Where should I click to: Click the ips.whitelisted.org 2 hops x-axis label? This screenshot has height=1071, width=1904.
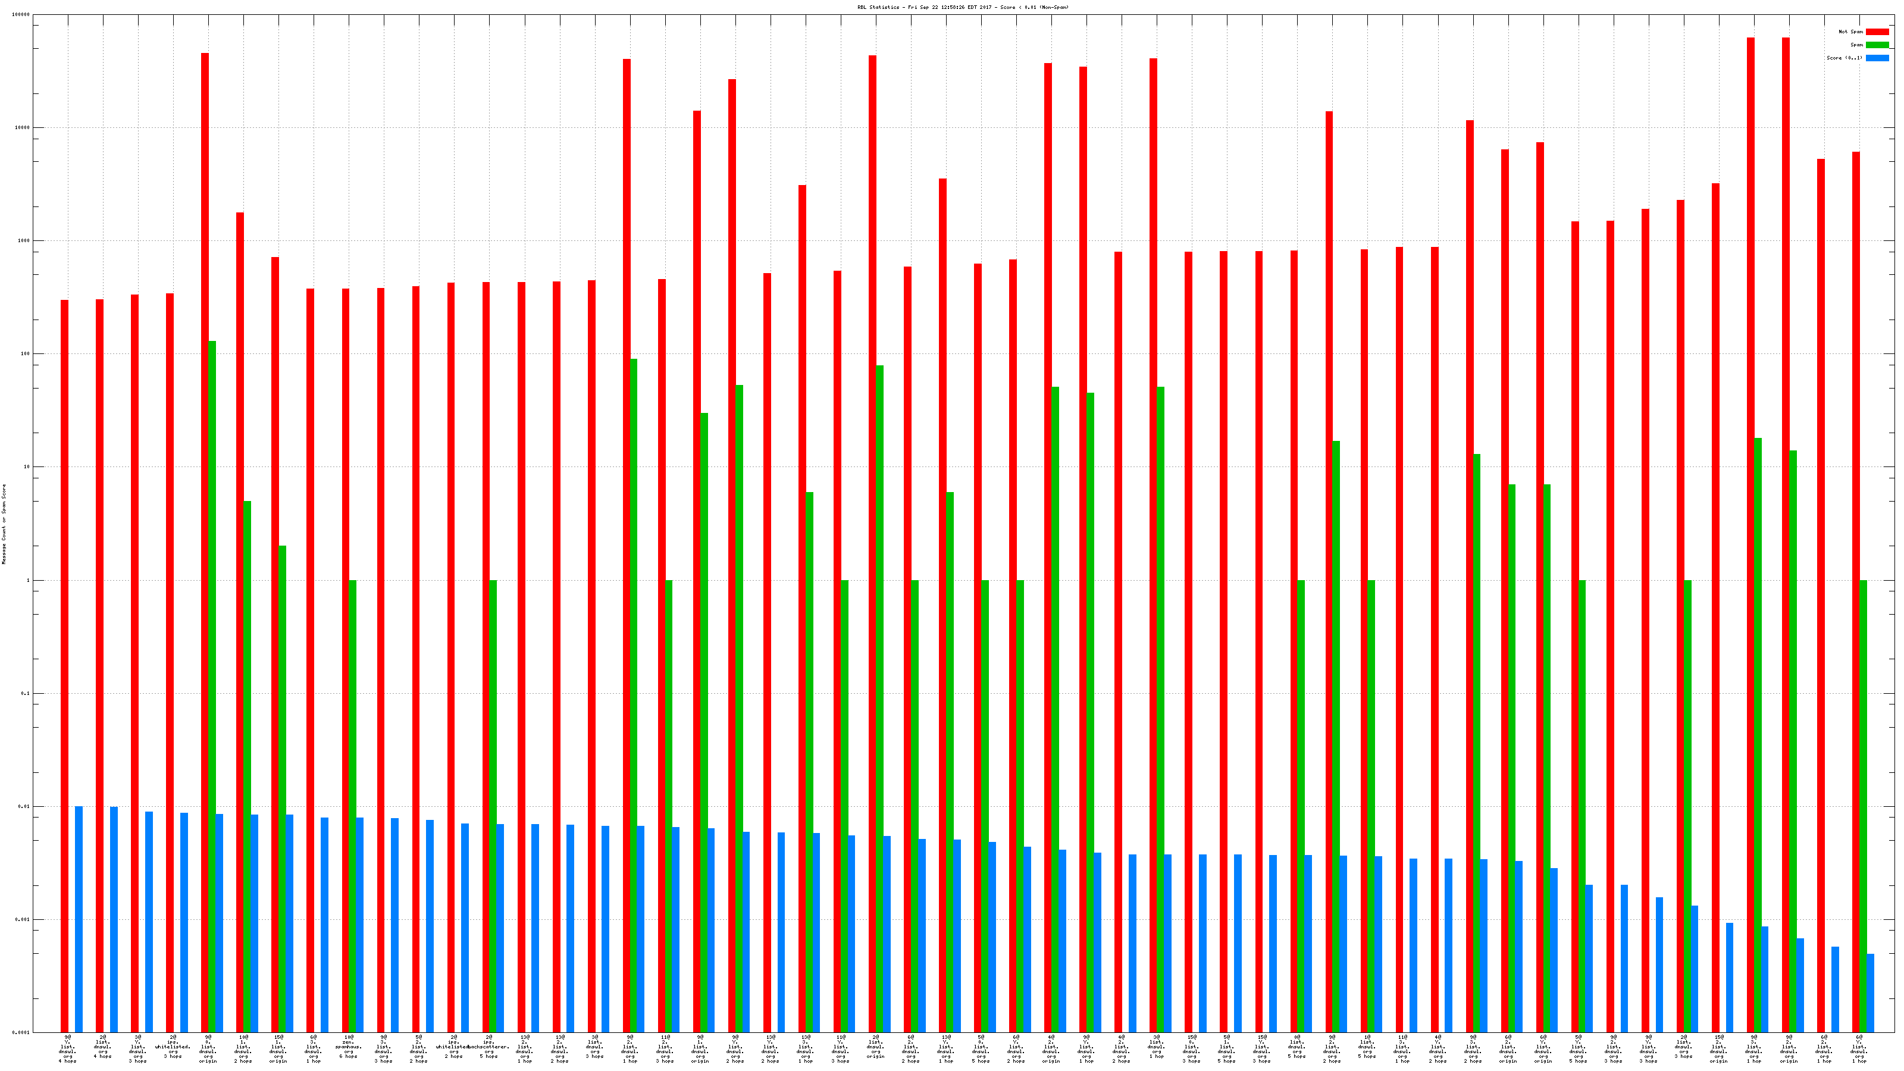[453, 1047]
